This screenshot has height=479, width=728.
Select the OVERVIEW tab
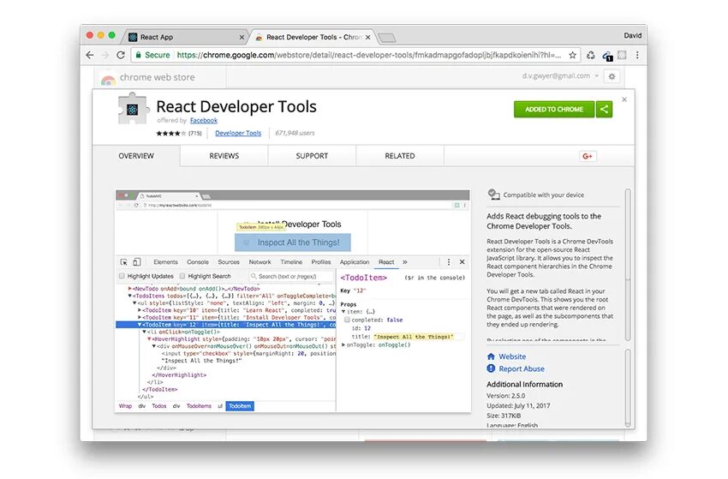point(136,156)
